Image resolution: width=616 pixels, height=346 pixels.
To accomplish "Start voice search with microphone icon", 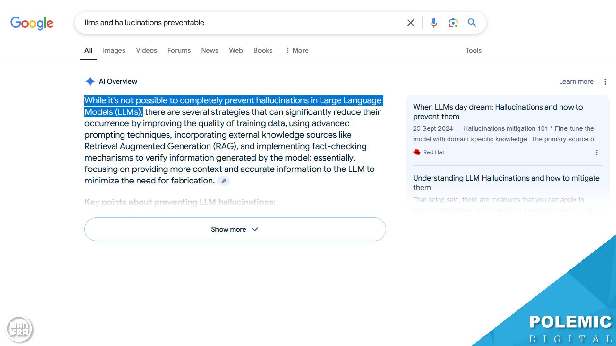I will click(x=434, y=23).
